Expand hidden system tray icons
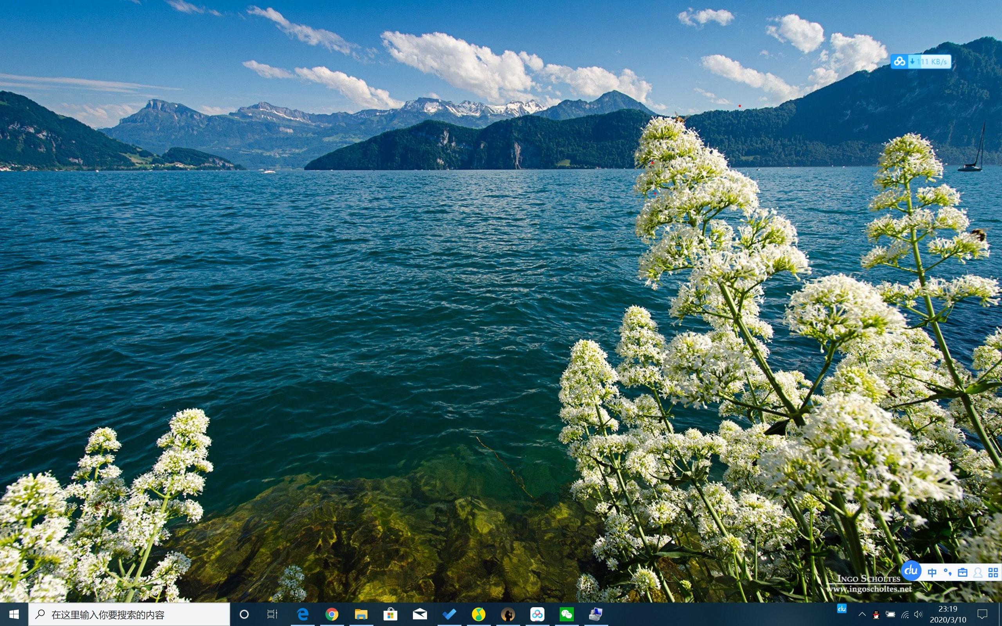The width and height of the screenshot is (1002, 626). [862, 614]
